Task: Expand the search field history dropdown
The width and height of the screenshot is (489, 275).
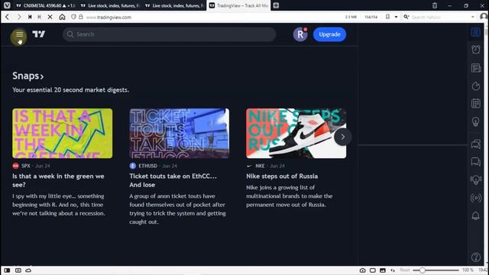Action: 473,17
